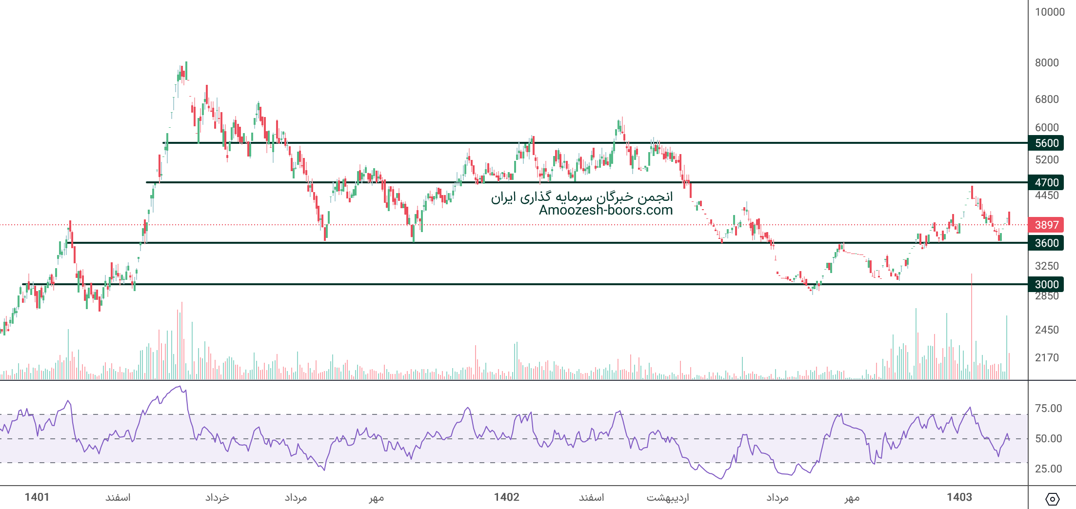Click the 1403 year label on time axis
The image size is (1076, 509).
[x=959, y=497]
